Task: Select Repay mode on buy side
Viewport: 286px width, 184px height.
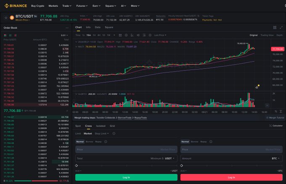Action: [x=98, y=142]
